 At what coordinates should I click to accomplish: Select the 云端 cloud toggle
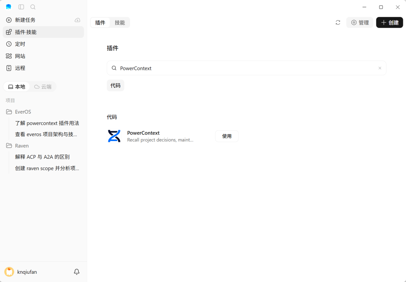pos(43,86)
